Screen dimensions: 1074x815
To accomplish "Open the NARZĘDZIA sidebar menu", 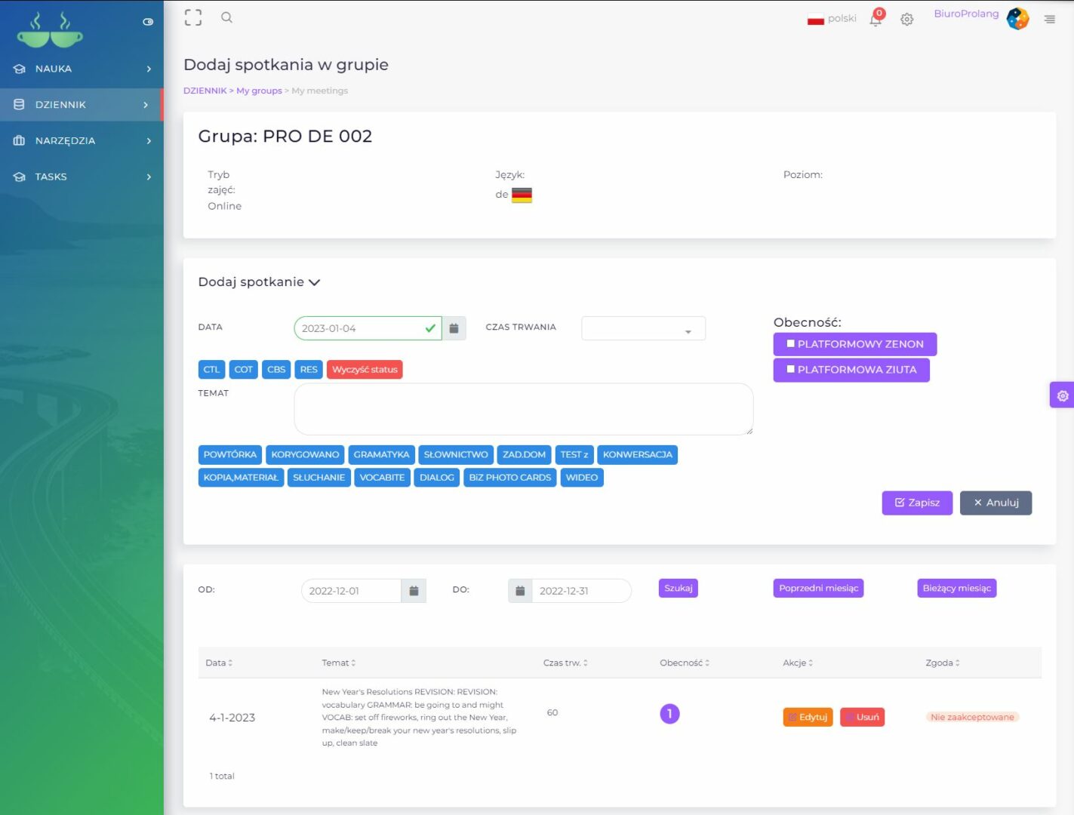I will click(x=82, y=141).
